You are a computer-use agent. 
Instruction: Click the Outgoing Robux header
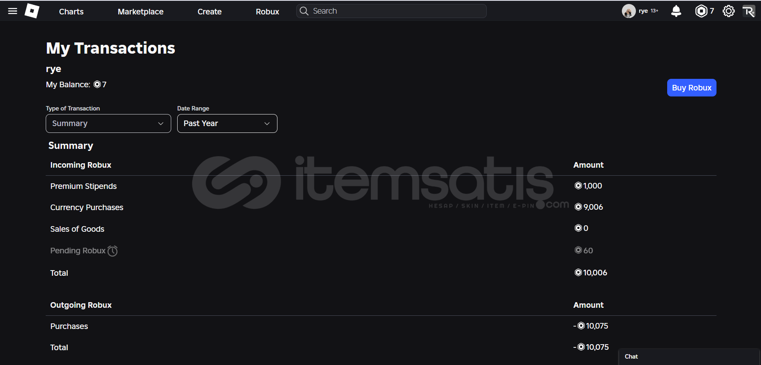click(x=81, y=305)
